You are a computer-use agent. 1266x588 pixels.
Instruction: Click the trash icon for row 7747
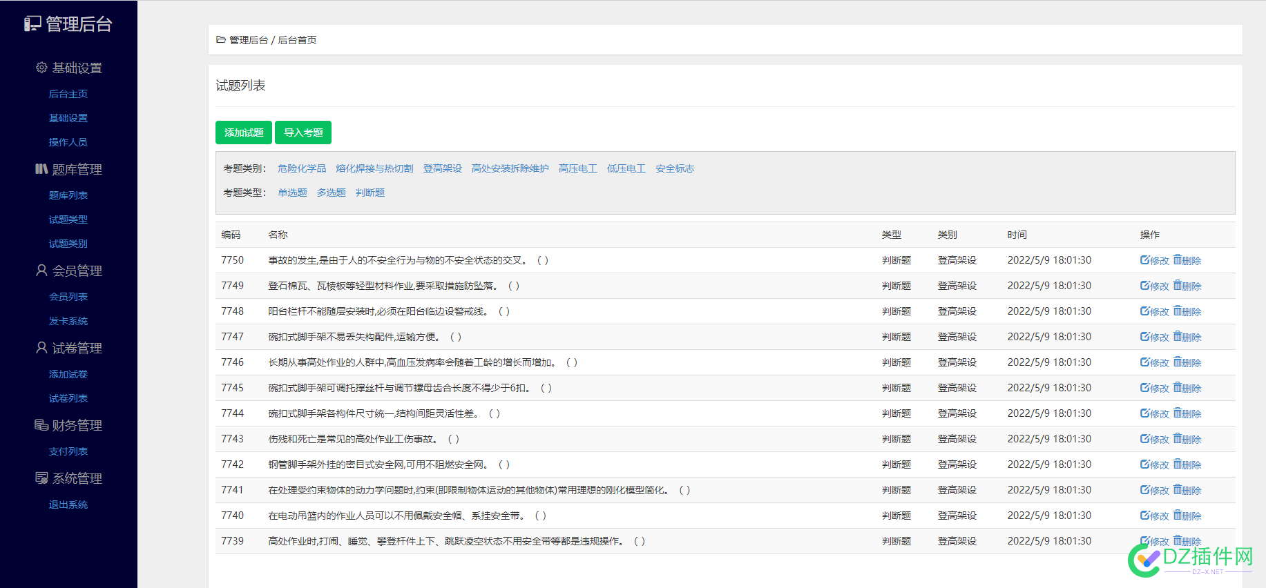point(1178,336)
